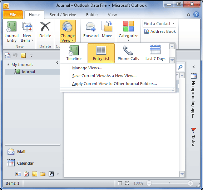This screenshot has width=203, height=190.
Task: Open the Calendar module
Action: tap(33, 163)
